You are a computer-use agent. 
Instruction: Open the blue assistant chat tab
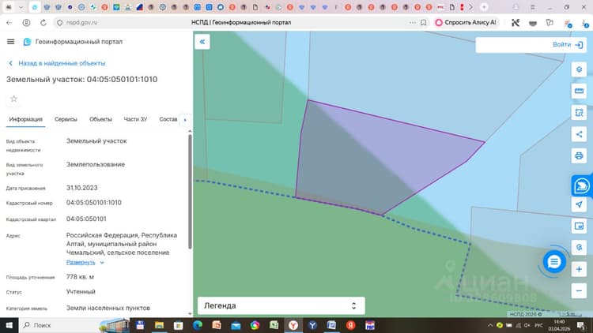pos(582,185)
